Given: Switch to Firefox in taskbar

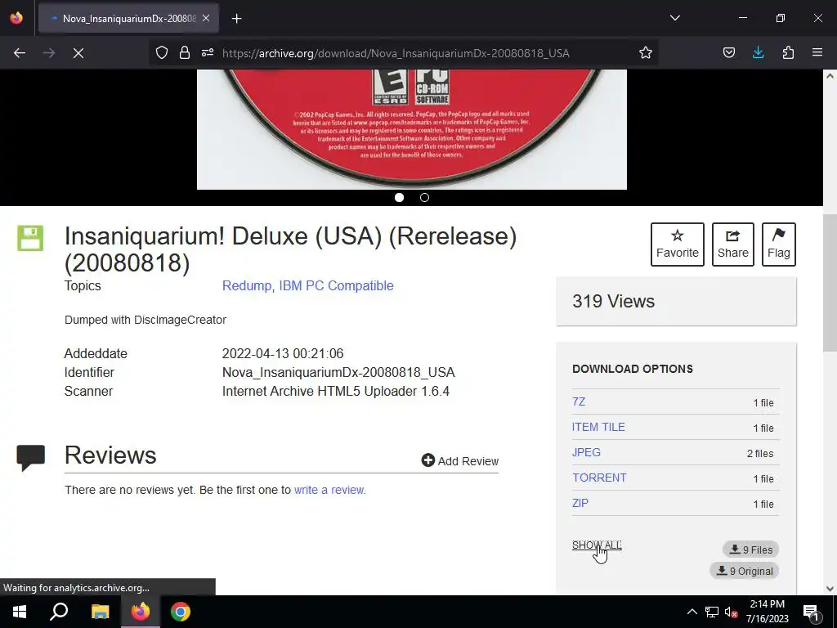Looking at the screenshot, I should pyautogui.click(x=141, y=612).
